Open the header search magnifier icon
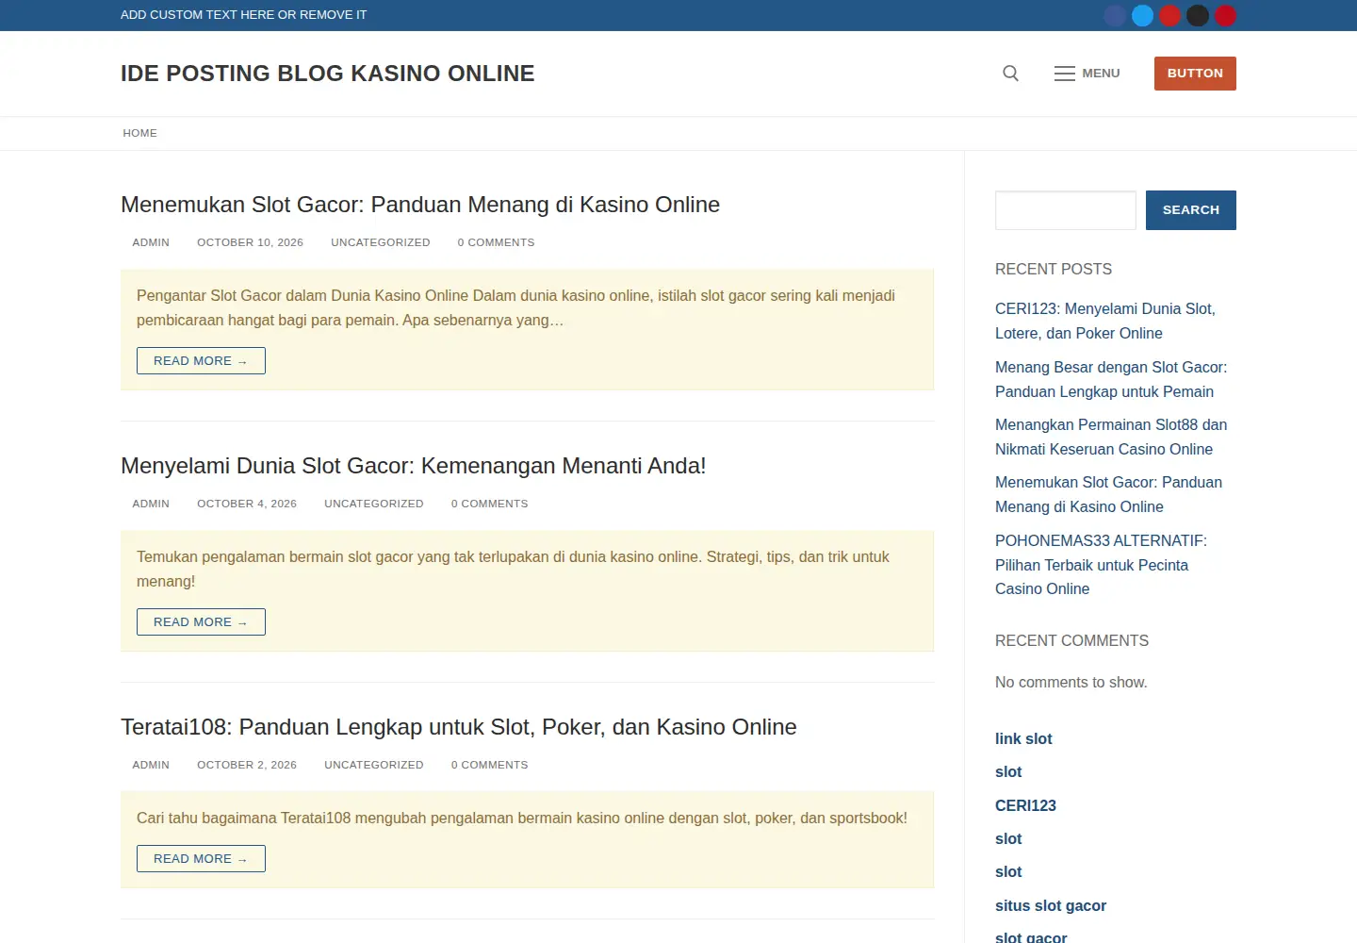 pyautogui.click(x=1010, y=74)
